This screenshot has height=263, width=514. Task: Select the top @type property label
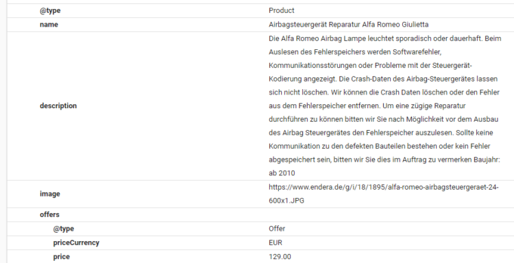[50, 10]
